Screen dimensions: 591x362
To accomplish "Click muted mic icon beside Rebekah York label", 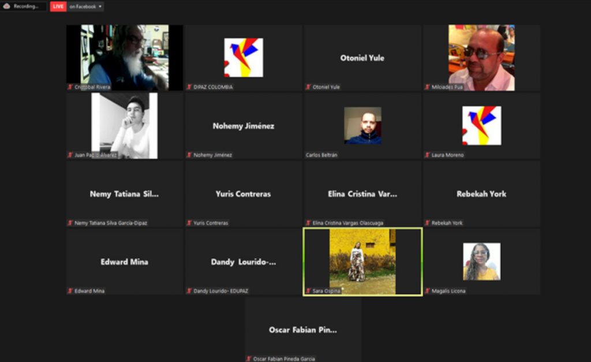I will (x=427, y=223).
